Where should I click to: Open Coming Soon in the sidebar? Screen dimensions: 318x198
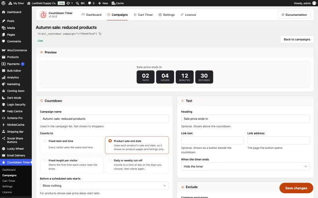[16, 91]
